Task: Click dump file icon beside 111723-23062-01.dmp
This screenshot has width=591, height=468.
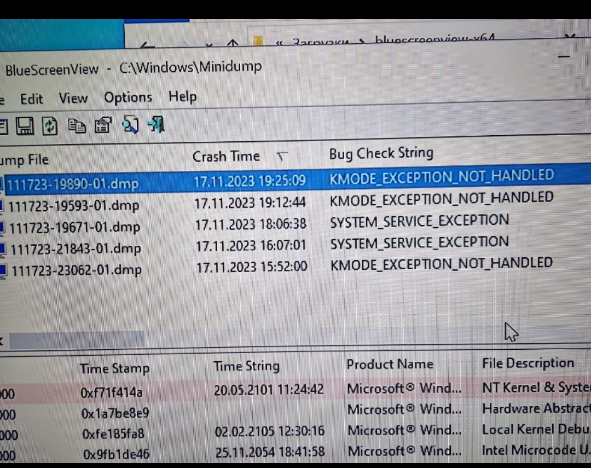Action: [4, 270]
